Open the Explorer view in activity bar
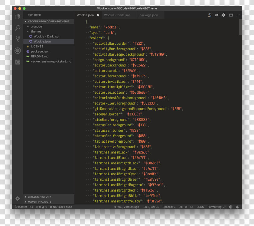 coord(18,17)
